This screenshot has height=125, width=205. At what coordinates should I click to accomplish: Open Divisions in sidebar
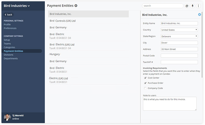point(8,55)
